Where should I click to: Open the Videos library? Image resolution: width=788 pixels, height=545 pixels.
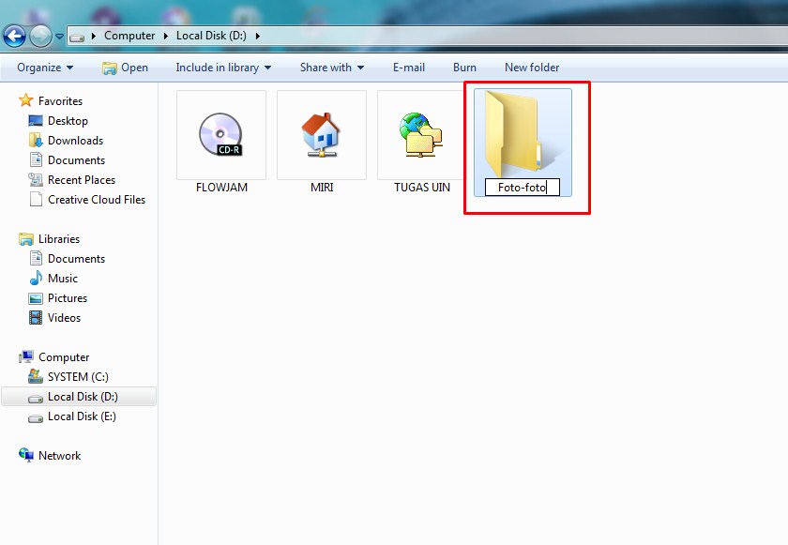coord(64,318)
